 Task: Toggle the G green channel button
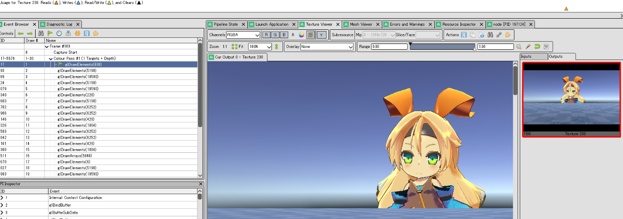tap(275, 35)
